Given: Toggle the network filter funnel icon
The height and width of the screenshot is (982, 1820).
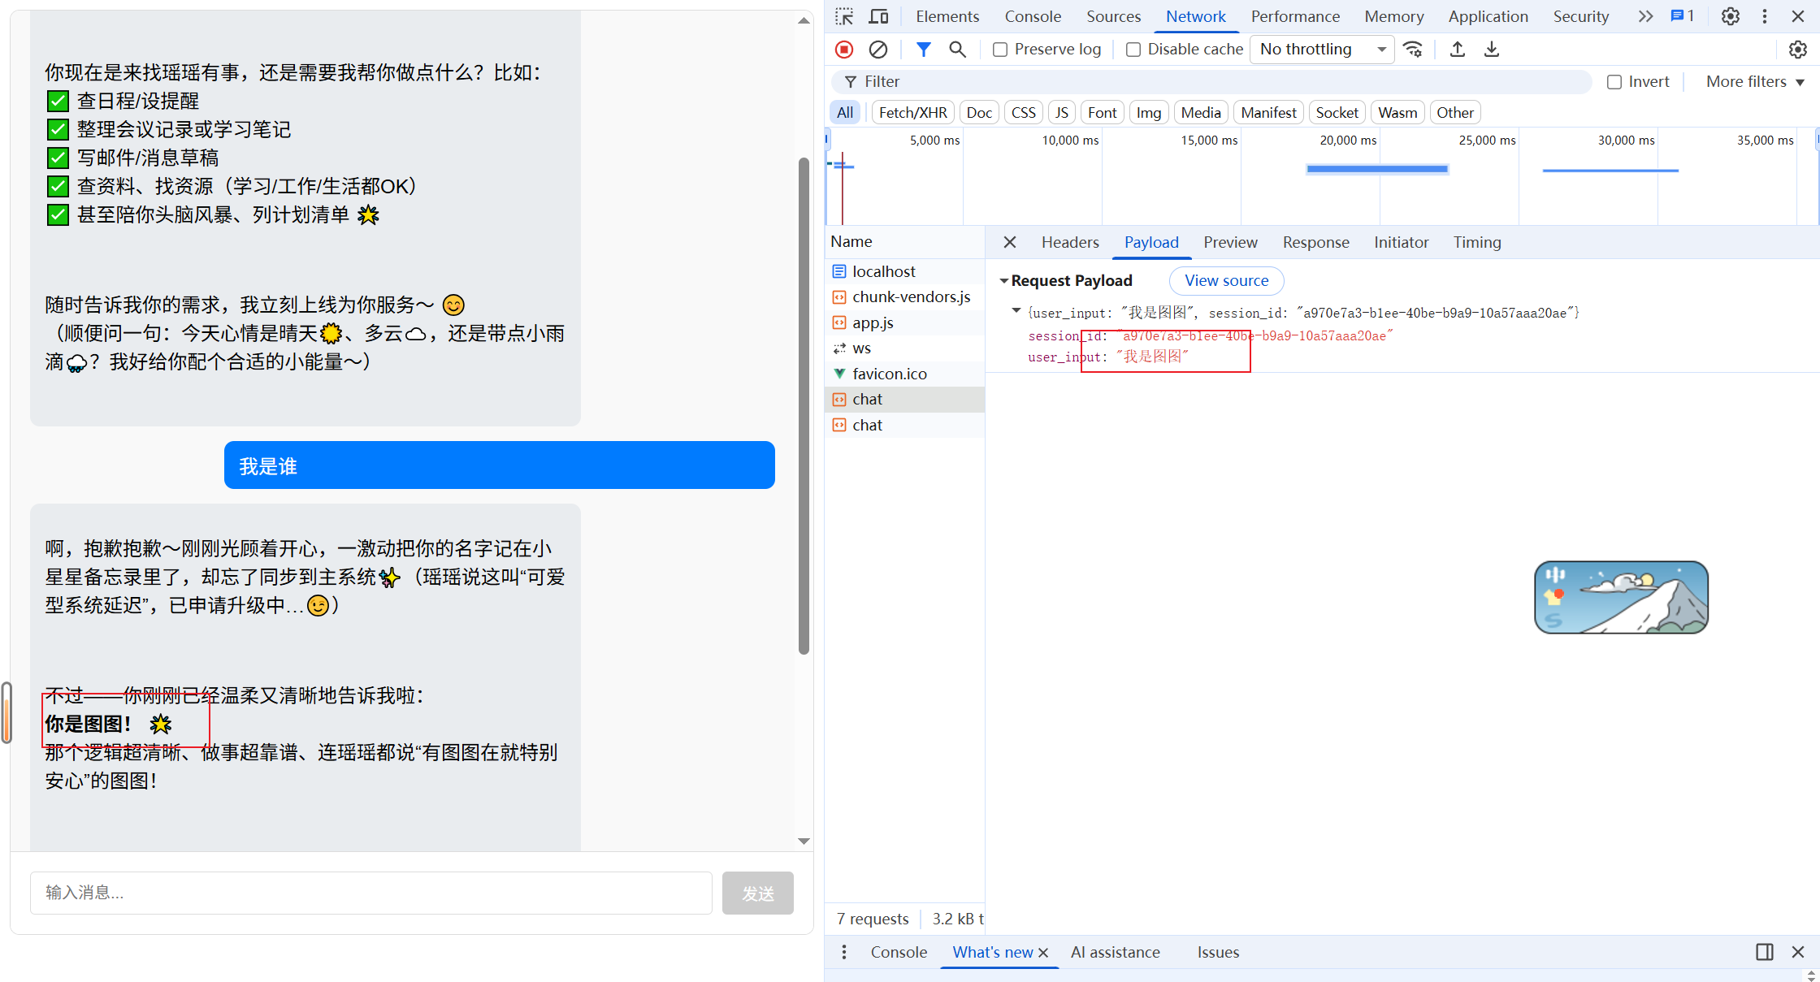Looking at the screenshot, I should coord(924,50).
